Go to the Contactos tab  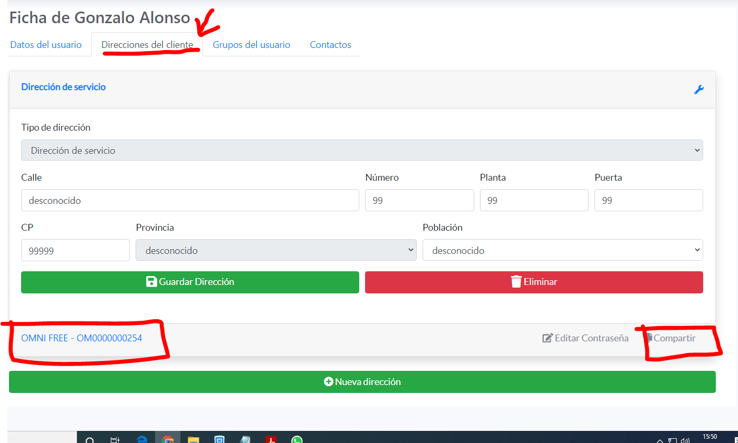coord(330,45)
